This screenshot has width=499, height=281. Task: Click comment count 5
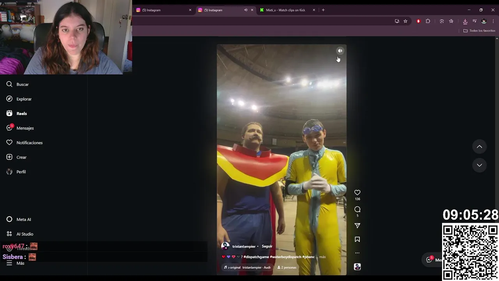(357, 216)
